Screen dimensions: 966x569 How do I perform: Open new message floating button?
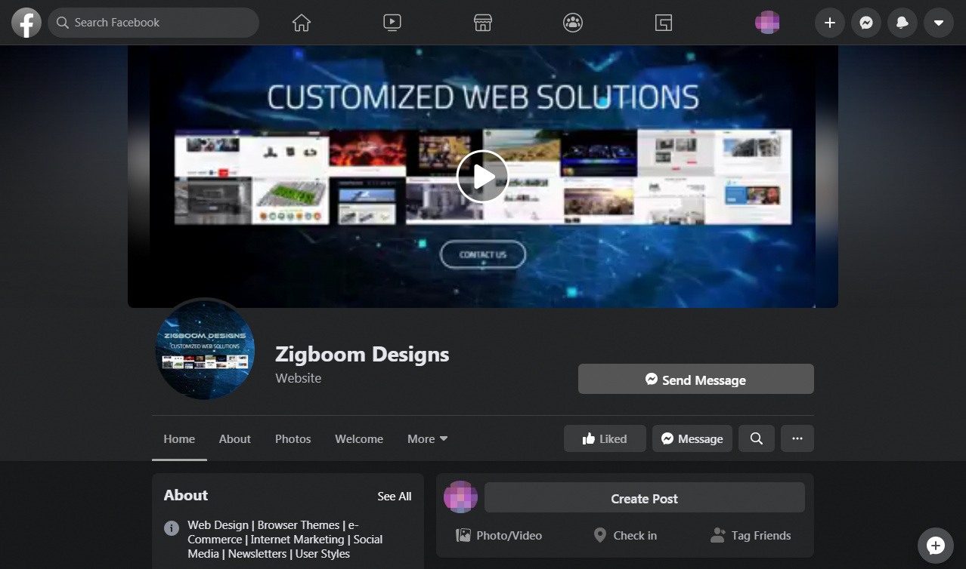pos(936,546)
